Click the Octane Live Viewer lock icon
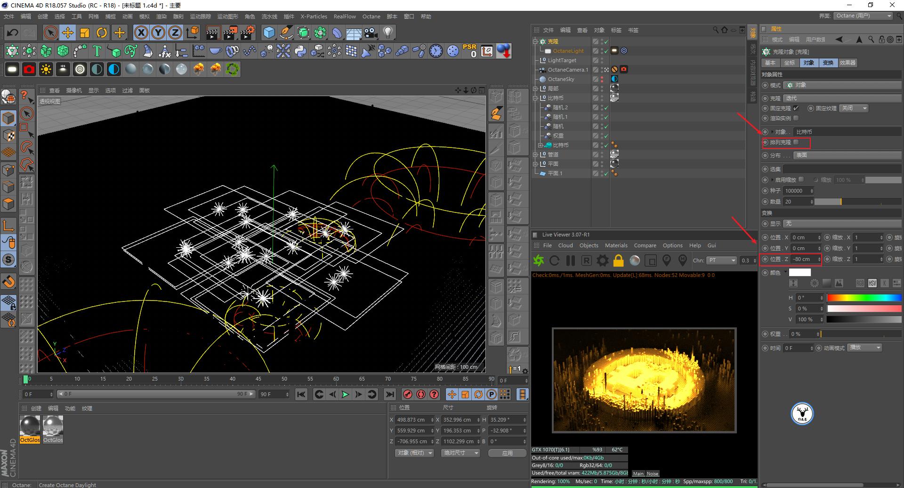This screenshot has height=488, width=904. tap(618, 260)
